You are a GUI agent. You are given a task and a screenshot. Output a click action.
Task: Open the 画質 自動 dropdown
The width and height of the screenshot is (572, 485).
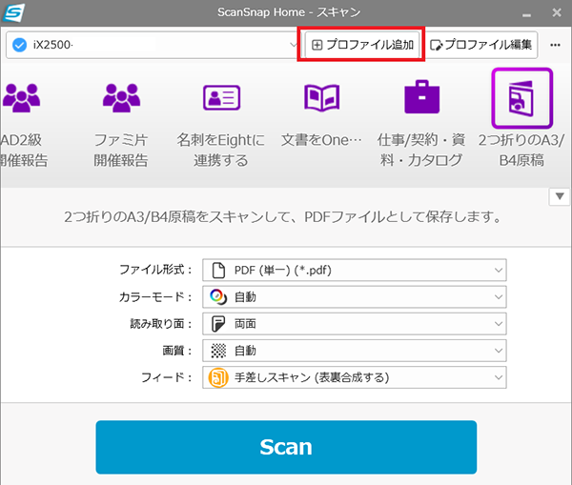coord(355,351)
